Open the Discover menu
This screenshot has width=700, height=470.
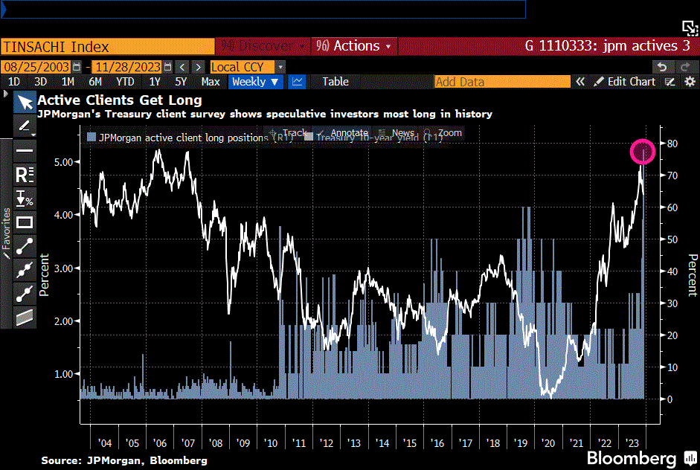(x=263, y=46)
